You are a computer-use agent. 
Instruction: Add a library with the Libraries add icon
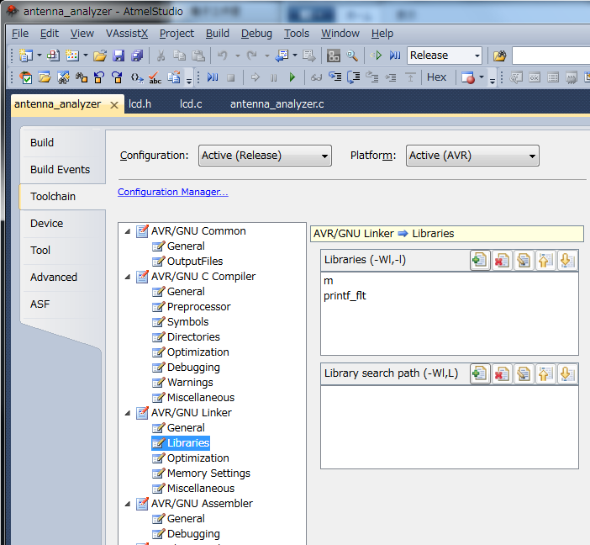(480, 260)
